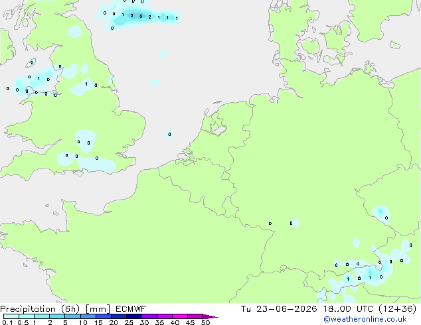The height and width of the screenshot is (325, 421).
Task: Click the 1–2 mm legend swatch
Action: click(x=42, y=316)
